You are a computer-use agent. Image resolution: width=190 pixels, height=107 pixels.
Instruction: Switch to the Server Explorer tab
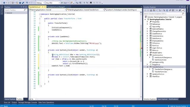tap(10, 99)
